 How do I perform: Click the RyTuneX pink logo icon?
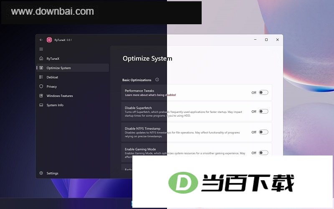click(x=49, y=40)
